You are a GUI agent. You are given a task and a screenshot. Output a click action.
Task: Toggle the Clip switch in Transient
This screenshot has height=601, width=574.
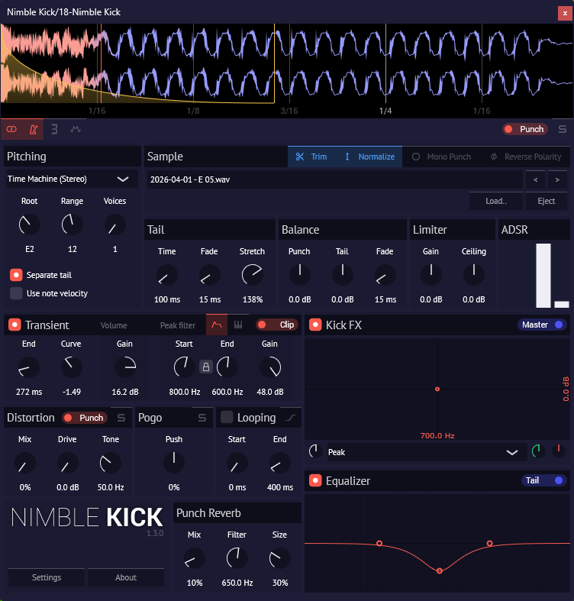click(x=277, y=325)
